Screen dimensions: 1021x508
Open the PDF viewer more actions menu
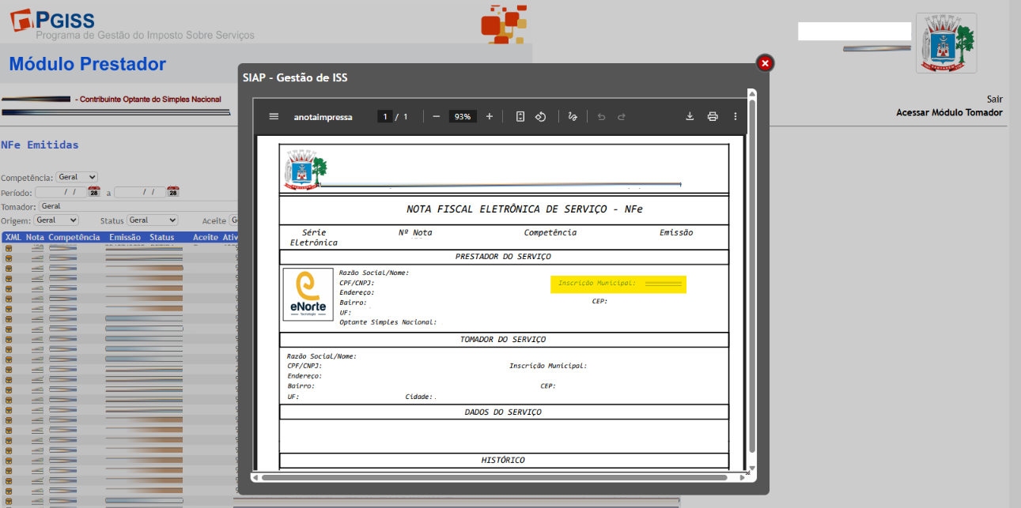[x=735, y=116]
